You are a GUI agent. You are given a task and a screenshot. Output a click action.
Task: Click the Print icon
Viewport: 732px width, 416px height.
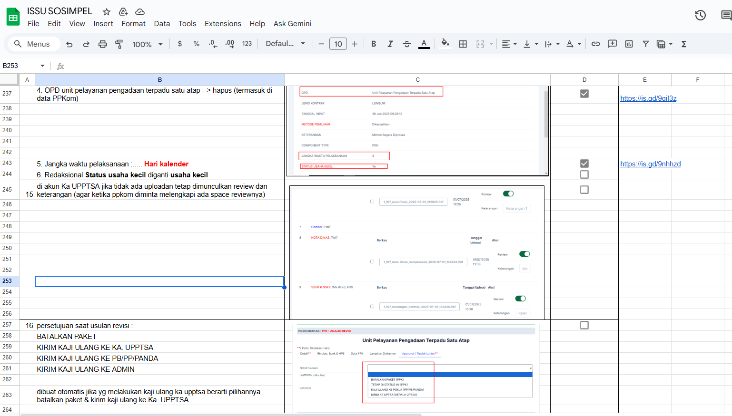coord(102,44)
